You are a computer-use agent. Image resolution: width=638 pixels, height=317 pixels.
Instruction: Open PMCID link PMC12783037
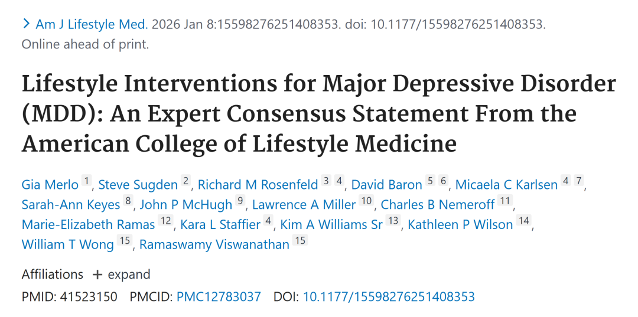tap(219, 296)
